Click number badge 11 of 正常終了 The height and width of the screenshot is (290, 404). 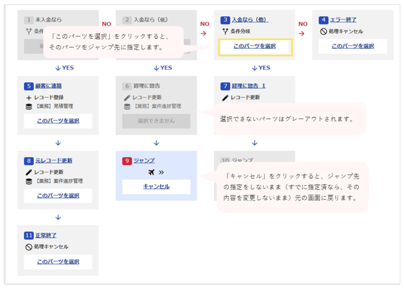[x=28, y=235]
